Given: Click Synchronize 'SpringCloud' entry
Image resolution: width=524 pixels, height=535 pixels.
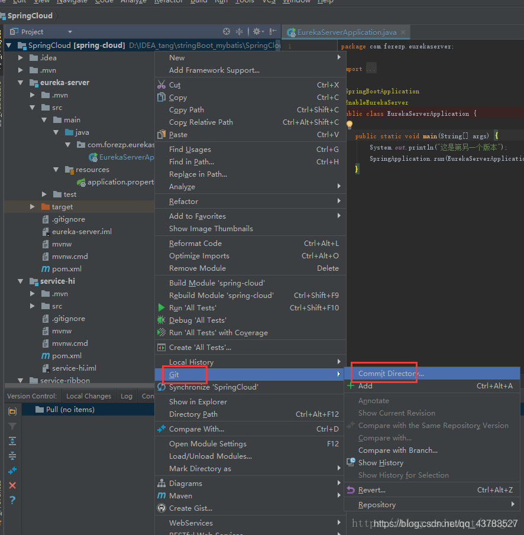Looking at the screenshot, I should pos(250,387).
